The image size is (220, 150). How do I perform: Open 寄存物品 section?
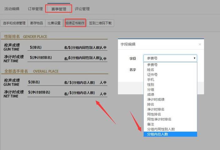(36, 23)
